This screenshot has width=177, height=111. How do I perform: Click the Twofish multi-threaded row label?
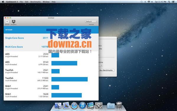pos(11,79)
